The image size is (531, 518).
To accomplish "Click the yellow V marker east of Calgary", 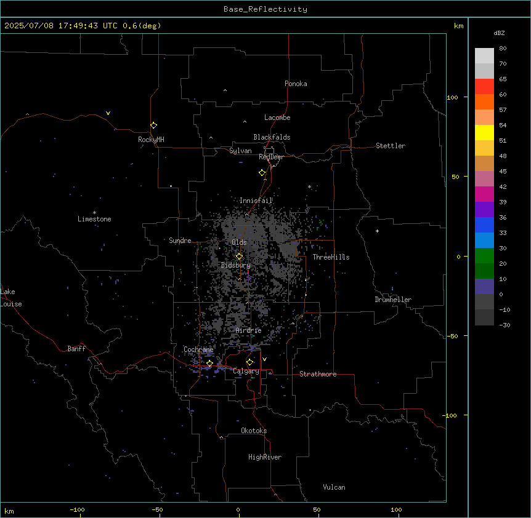I will [x=264, y=359].
